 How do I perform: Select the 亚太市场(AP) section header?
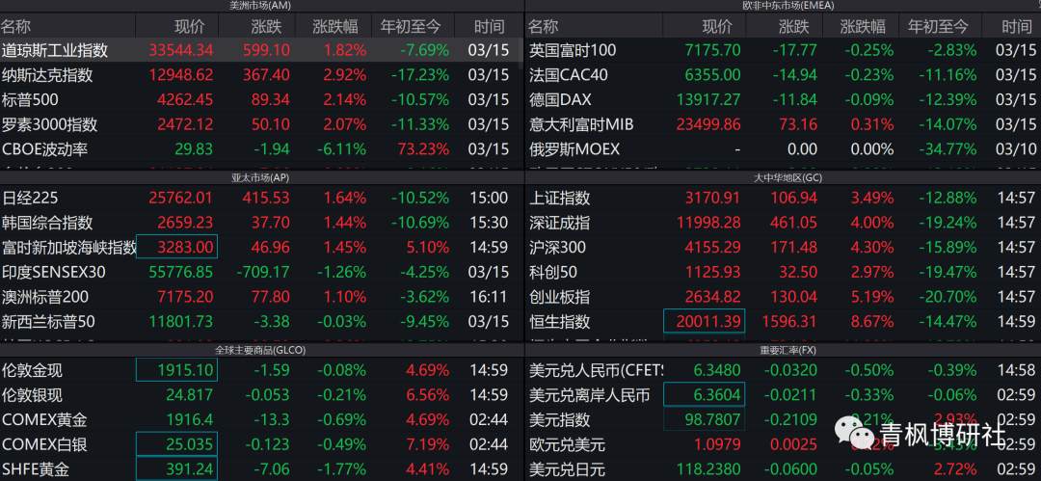pos(260,178)
